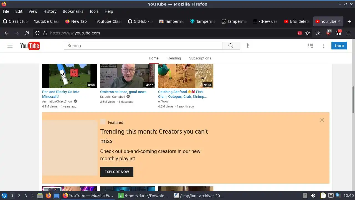Open the Catching Seafood video thumbnail

(186, 76)
